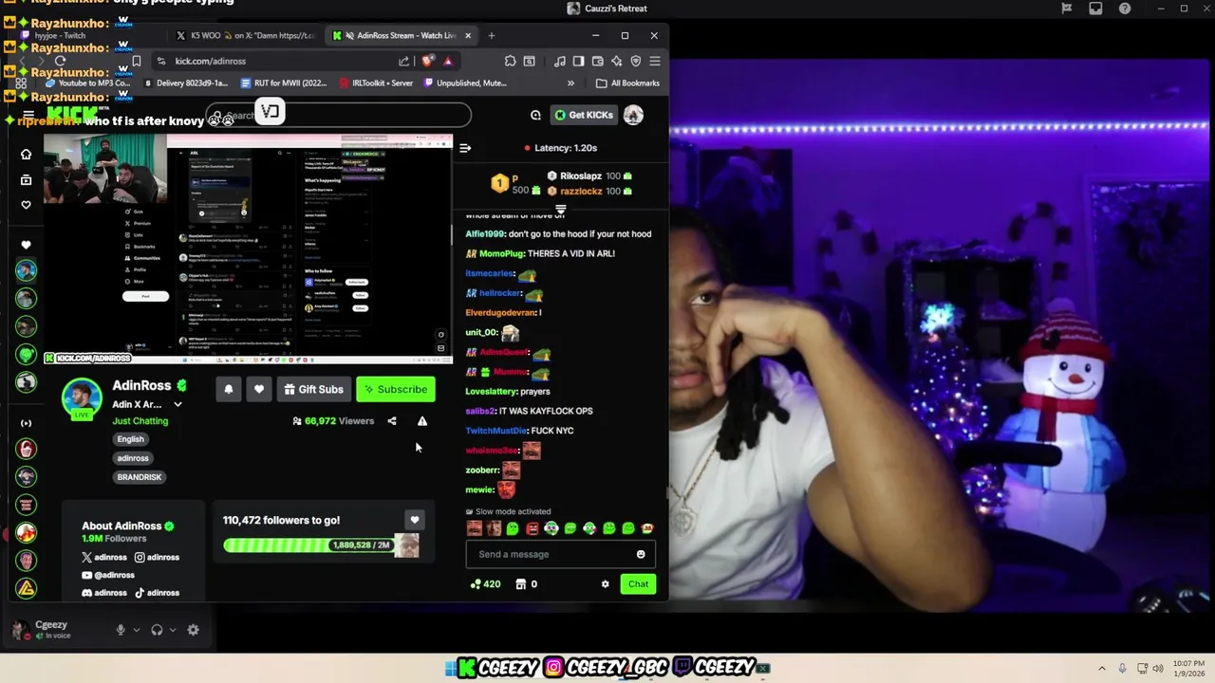Open Discord headphone options arrow
The width and height of the screenshot is (1215, 683).
(x=173, y=630)
